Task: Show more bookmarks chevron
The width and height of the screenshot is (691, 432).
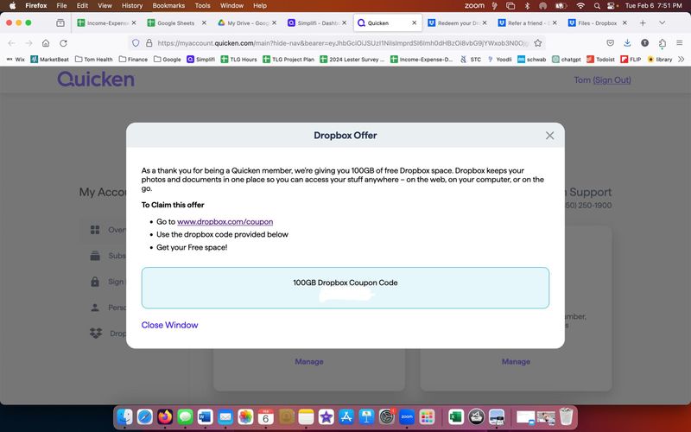Action: click(x=681, y=59)
